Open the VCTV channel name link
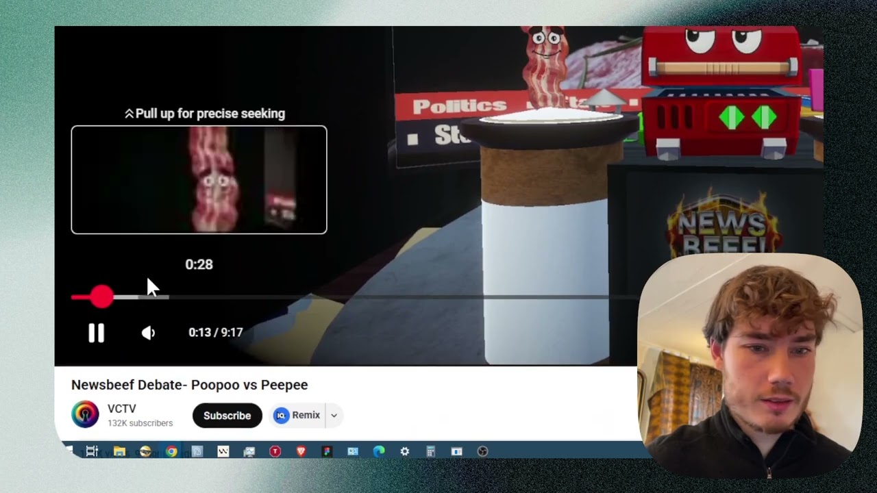This screenshot has width=877, height=493. pos(121,409)
